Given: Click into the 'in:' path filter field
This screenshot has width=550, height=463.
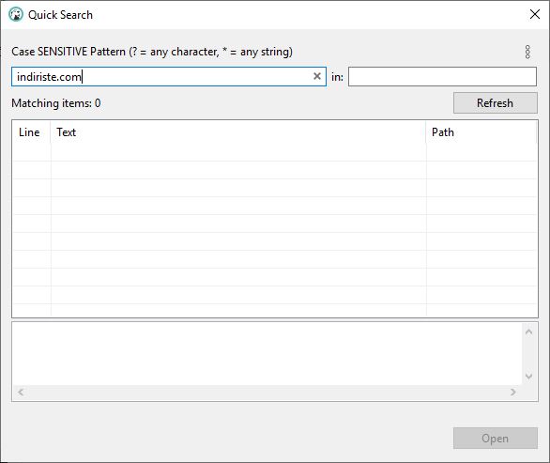Looking at the screenshot, I should (x=442, y=76).
